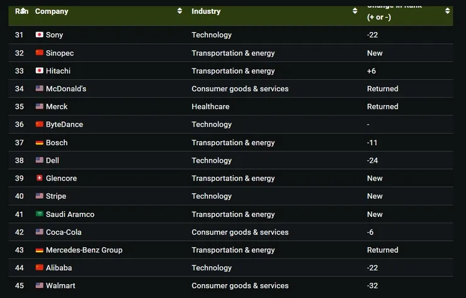466x298 pixels.
Task: Click the Swiss flag beside Glencore
Action: coord(39,178)
